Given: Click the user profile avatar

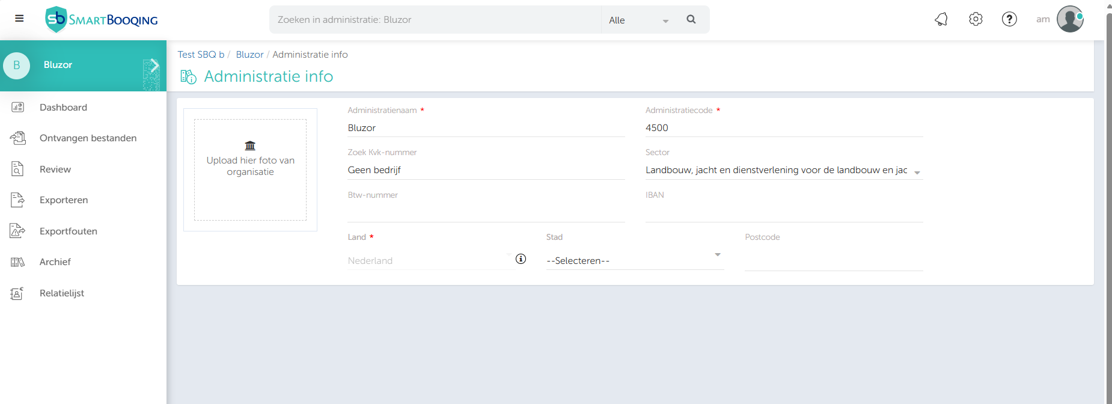Looking at the screenshot, I should [1070, 19].
